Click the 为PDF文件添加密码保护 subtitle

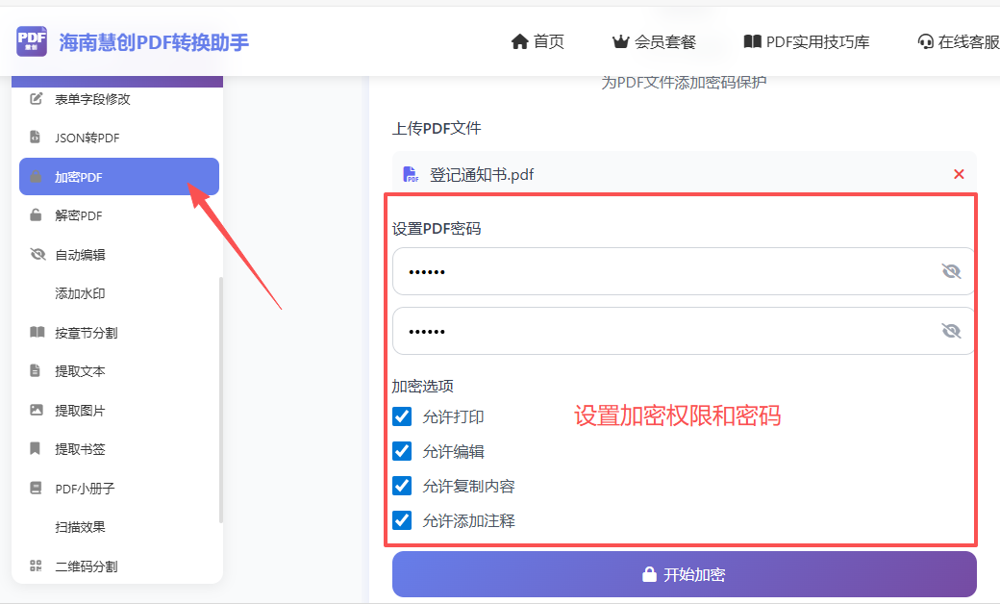685,83
